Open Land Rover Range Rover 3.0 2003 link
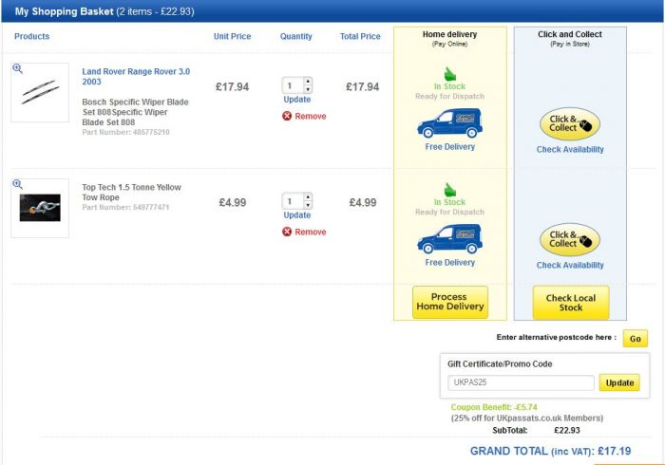665x465 pixels. pyautogui.click(x=136, y=77)
